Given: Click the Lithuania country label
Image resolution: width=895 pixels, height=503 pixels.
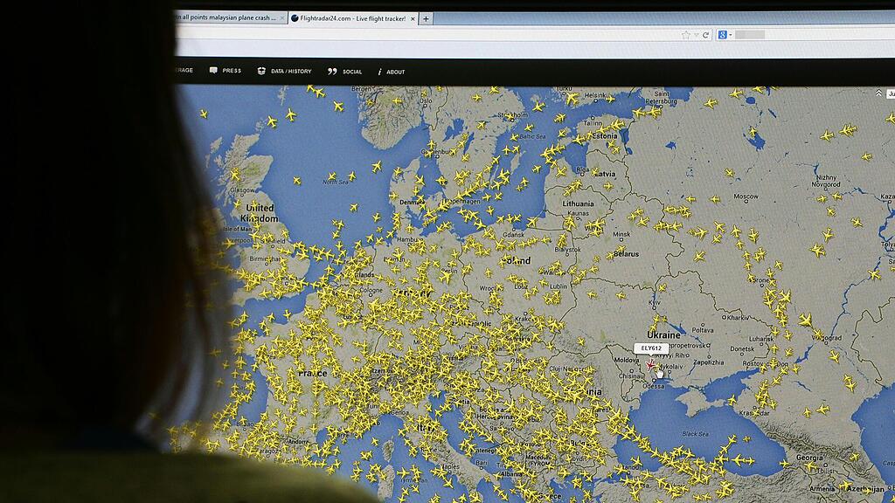Looking at the screenshot, I should (579, 203).
